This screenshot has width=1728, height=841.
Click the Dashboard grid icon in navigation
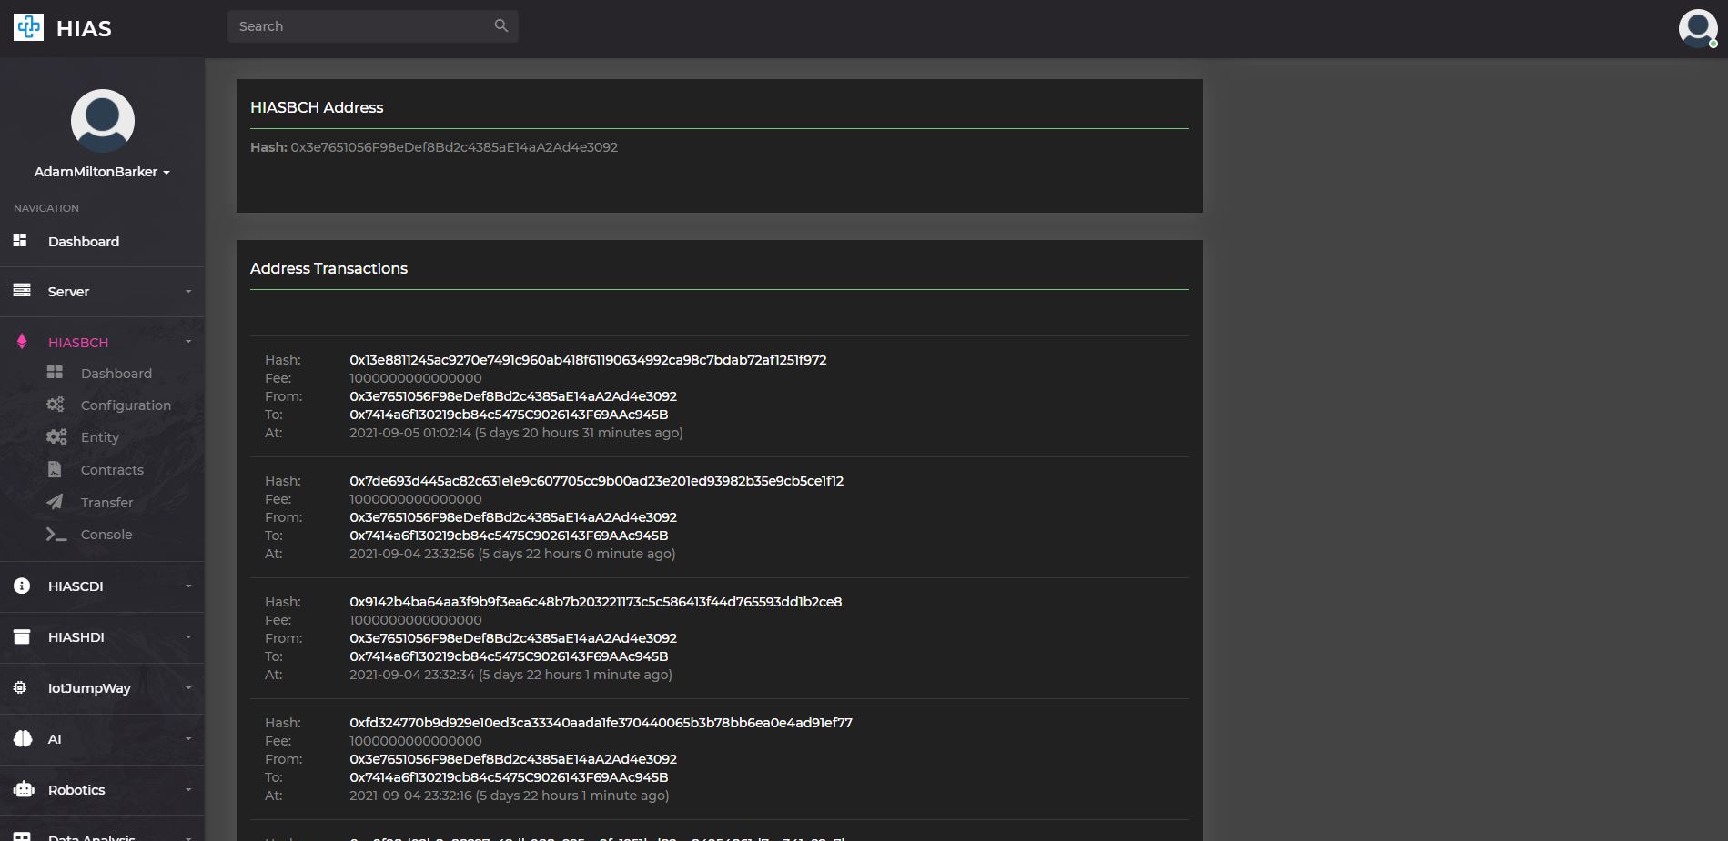[x=20, y=240]
